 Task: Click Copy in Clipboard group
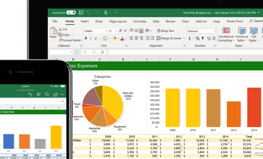coord(64,35)
